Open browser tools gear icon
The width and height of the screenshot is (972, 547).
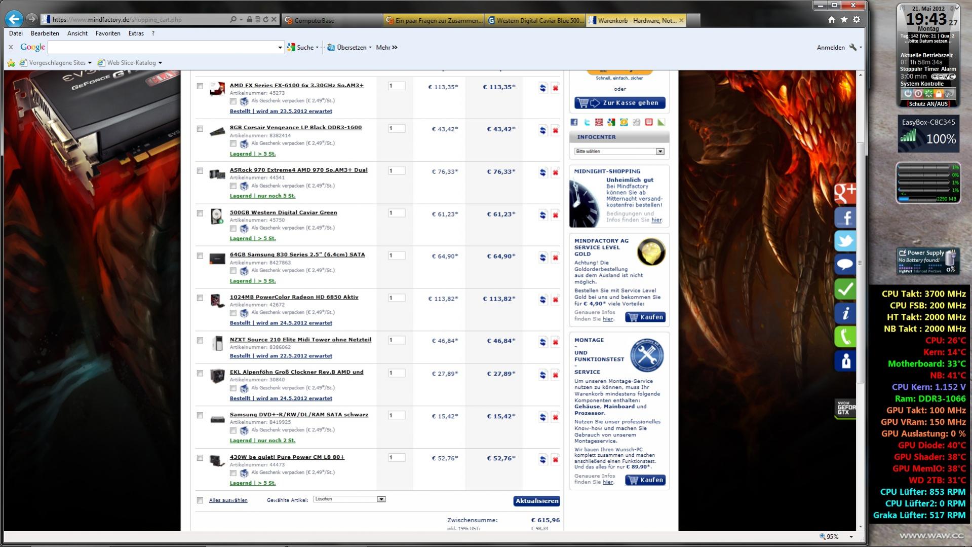pos(857,19)
